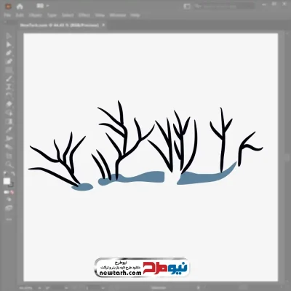291x291 pixels.
Task: Click the Home icon in top bar
Action: [x=20, y=7]
